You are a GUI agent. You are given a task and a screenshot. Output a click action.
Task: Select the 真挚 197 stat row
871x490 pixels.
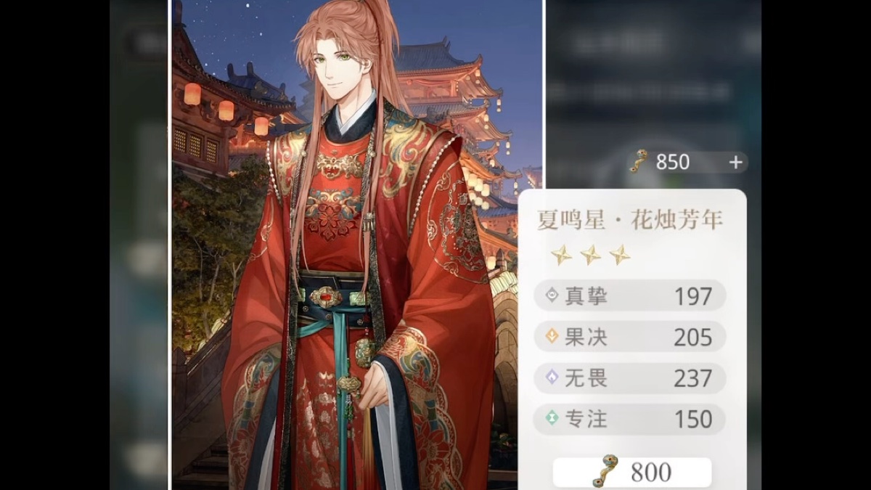[x=629, y=295]
